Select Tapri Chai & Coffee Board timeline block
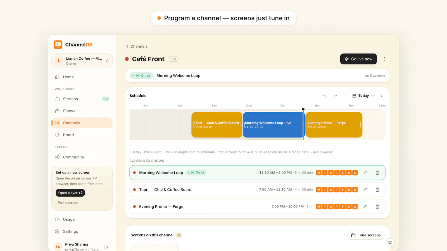 (217, 125)
